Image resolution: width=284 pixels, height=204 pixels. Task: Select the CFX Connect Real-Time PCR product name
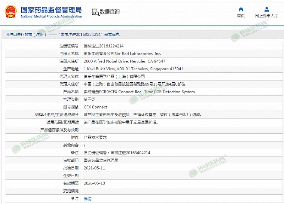point(139,92)
